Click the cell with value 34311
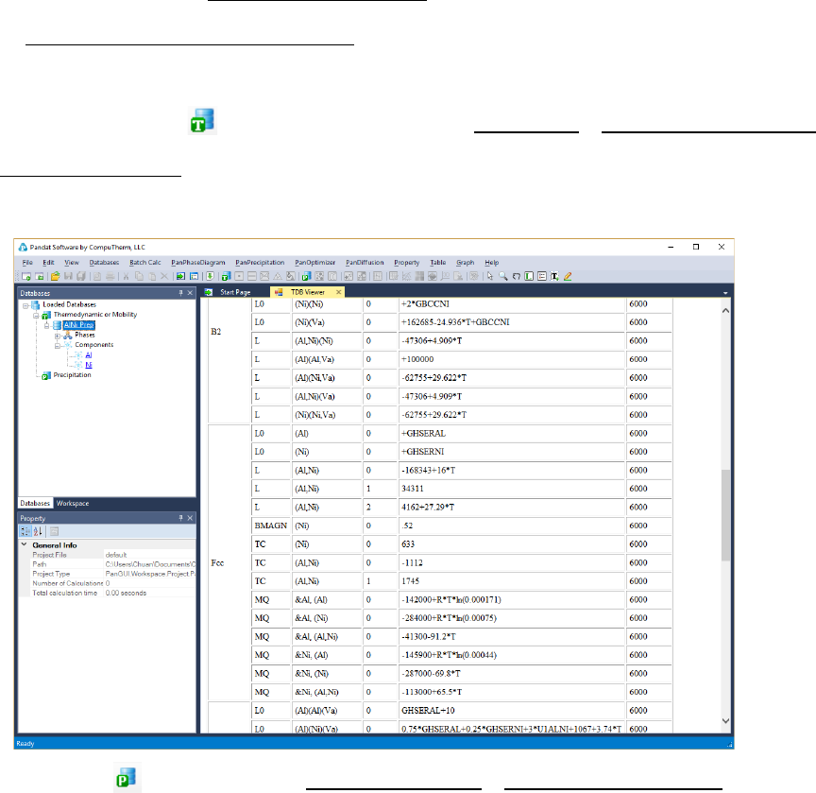Viewport: 816px width, 793px height. [512, 489]
